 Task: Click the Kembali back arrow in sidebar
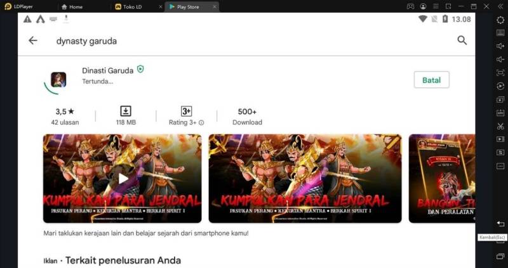(x=500, y=224)
